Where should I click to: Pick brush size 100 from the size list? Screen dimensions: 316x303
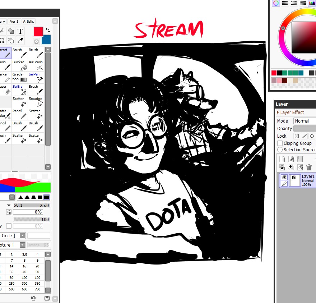coord(24,277)
